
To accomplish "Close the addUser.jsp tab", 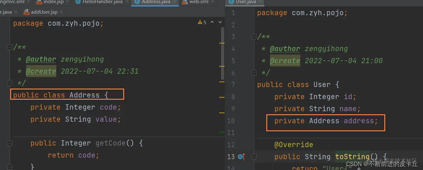I will [x=62, y=12].
